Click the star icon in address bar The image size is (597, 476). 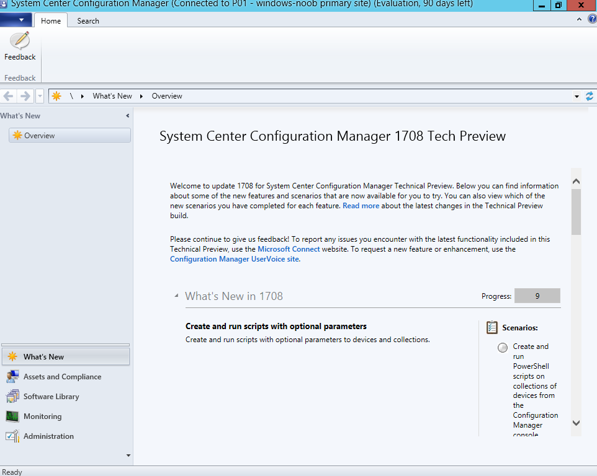pyautogui.click(x=56, y=96)
